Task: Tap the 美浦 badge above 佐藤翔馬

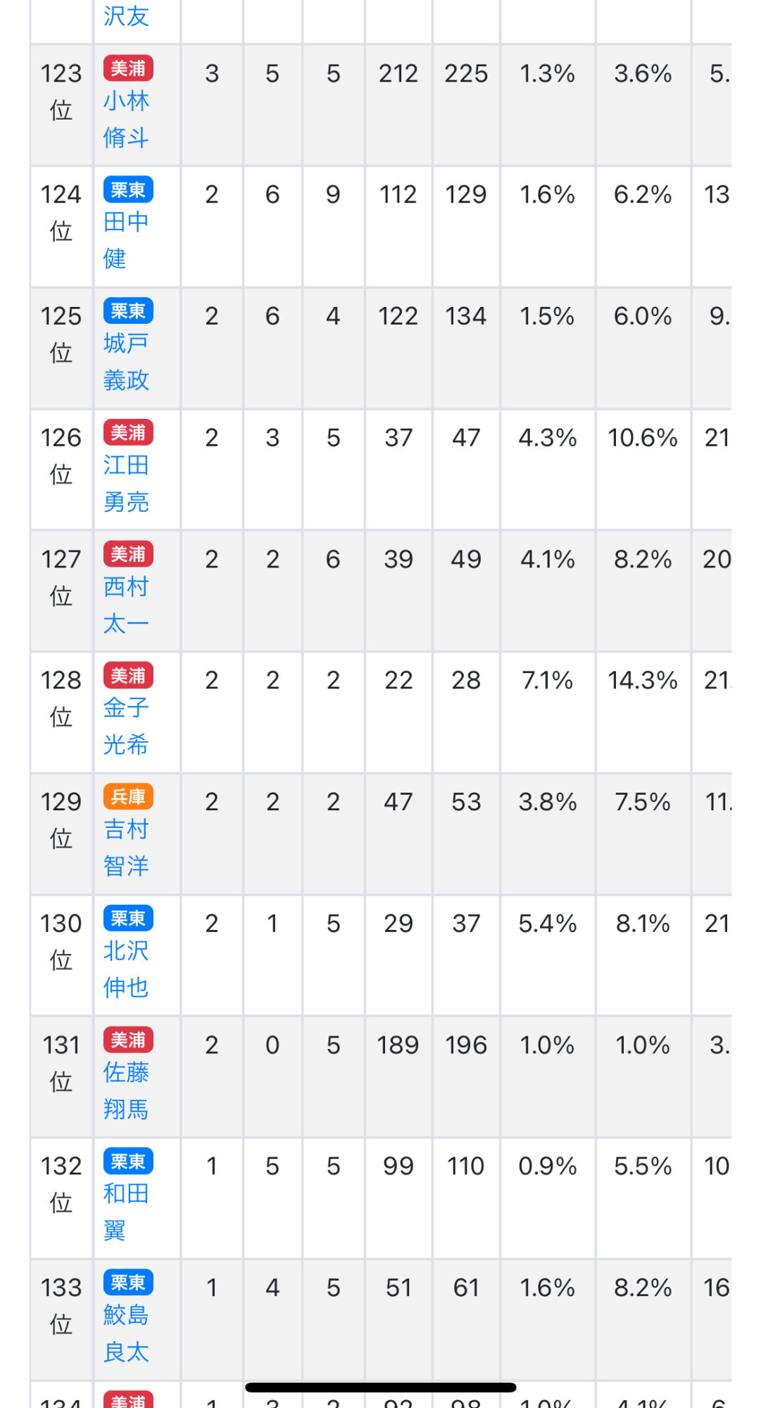Action: [128, 1039]
